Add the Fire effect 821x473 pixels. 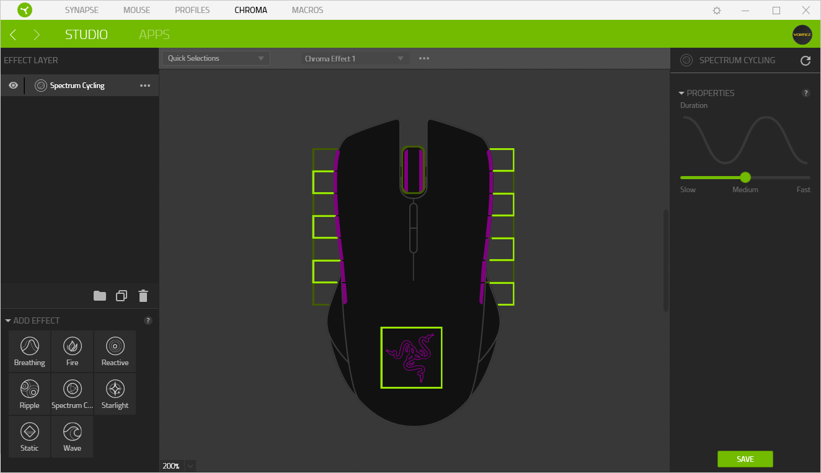(73, 351)
